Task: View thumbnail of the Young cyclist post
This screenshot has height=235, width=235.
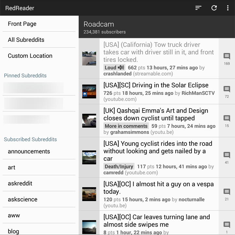Action: (x=89, y=157)
